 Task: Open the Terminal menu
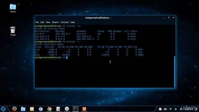[64, 22]
